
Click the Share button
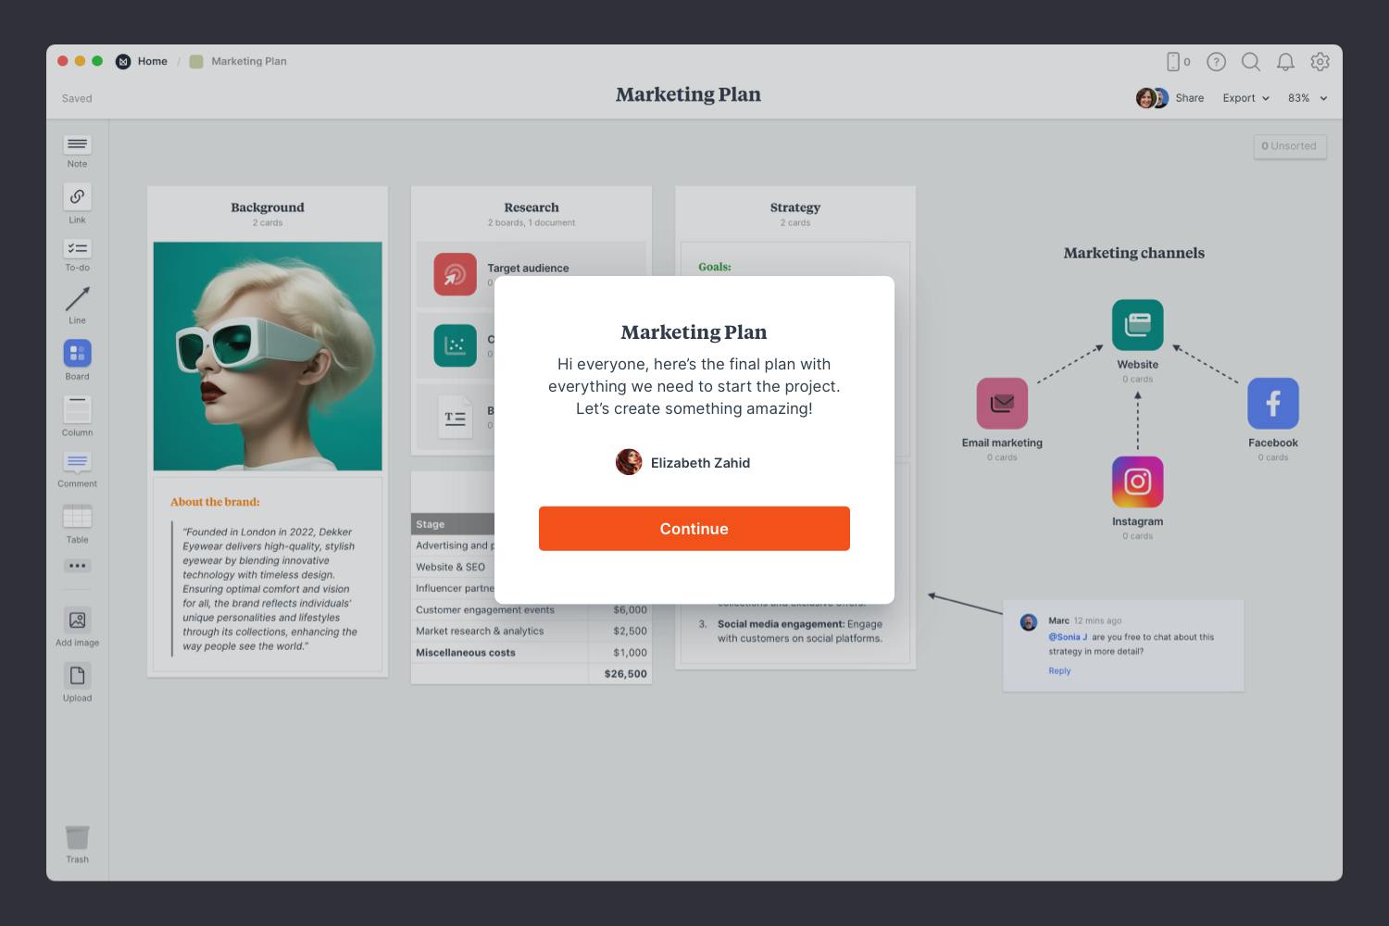(x=1189, y=98)
